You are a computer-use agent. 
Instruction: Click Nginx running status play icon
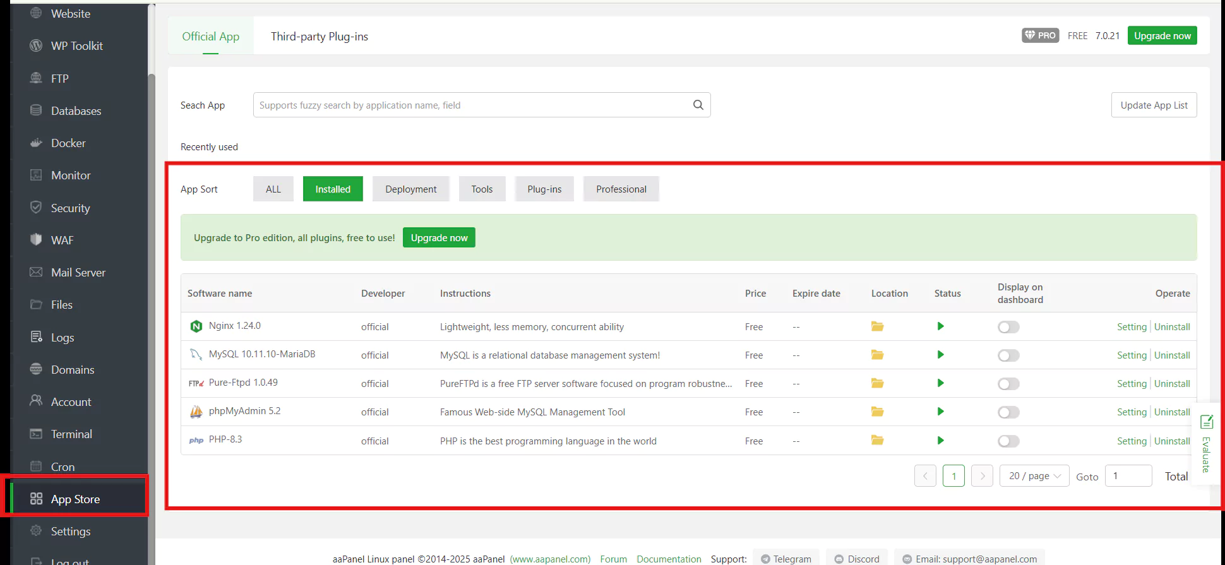pos(940,326)
